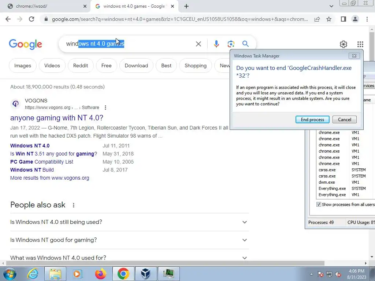Submit search with magnifying glass icon
375x281 pixels.
(245, 44)
